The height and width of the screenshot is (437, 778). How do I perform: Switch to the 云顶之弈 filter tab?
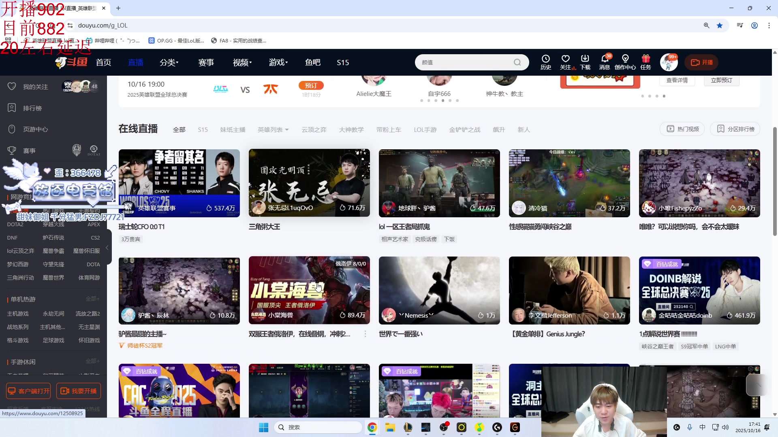314,129
